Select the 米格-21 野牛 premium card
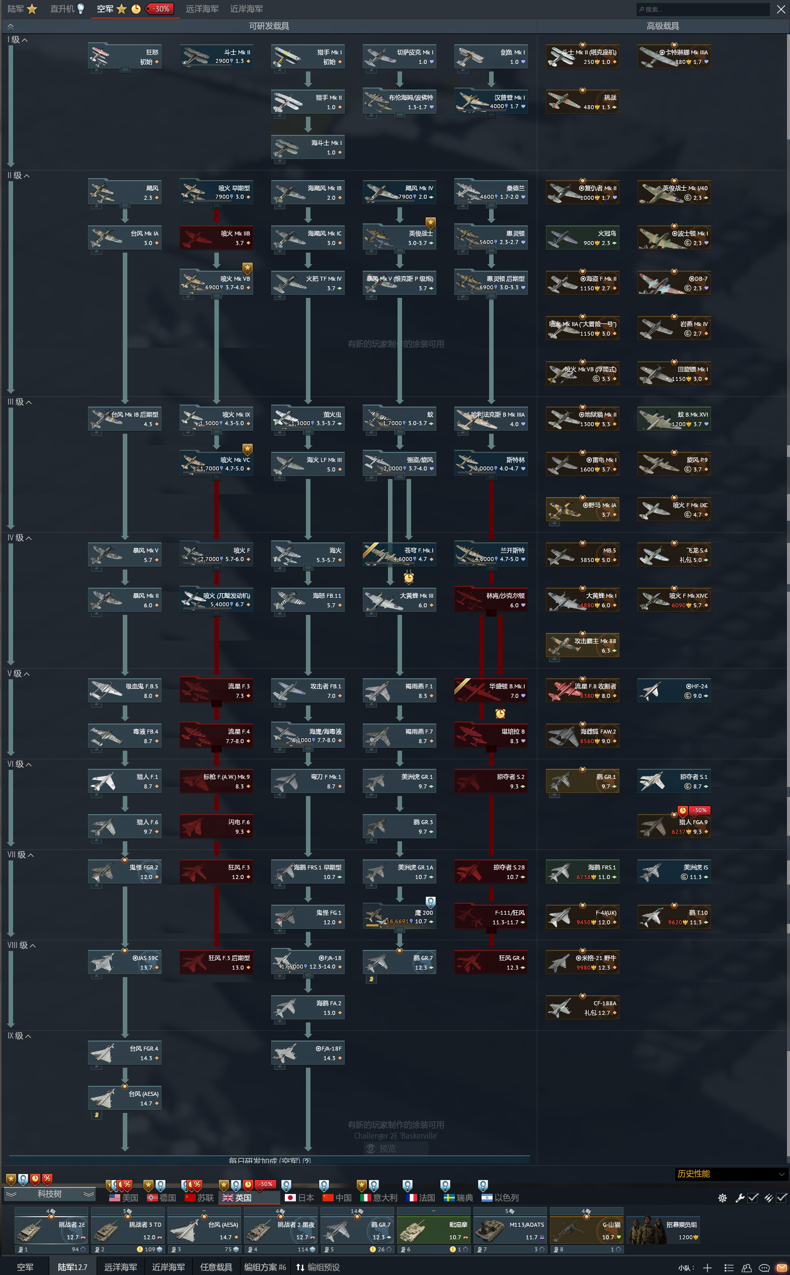Image resolution: width=790 pixels, height=1275 pixels. [x=583, y=963]
